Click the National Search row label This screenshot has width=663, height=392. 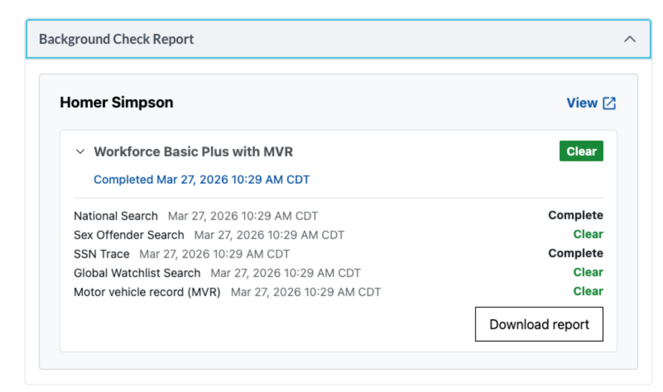click(x=116, y=216)
